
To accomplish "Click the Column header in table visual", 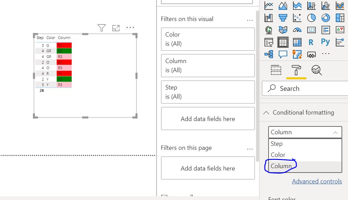I will pyautogui.click(x=64, y=38).
